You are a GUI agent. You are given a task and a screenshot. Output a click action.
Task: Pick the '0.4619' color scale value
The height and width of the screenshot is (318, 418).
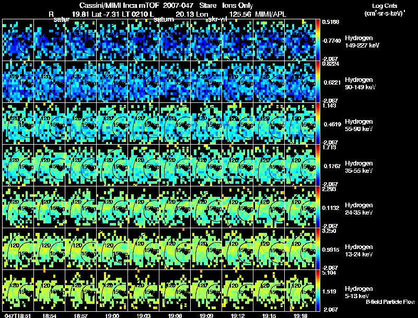click(x=332, y=124)
